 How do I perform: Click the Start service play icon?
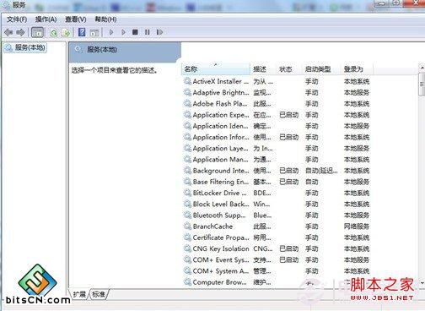[111, 32]
